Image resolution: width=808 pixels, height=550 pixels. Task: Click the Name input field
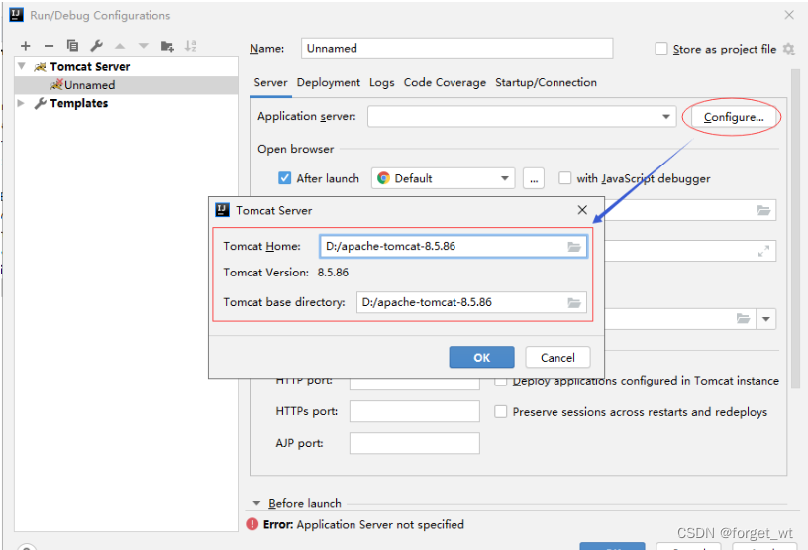(457, 48)
